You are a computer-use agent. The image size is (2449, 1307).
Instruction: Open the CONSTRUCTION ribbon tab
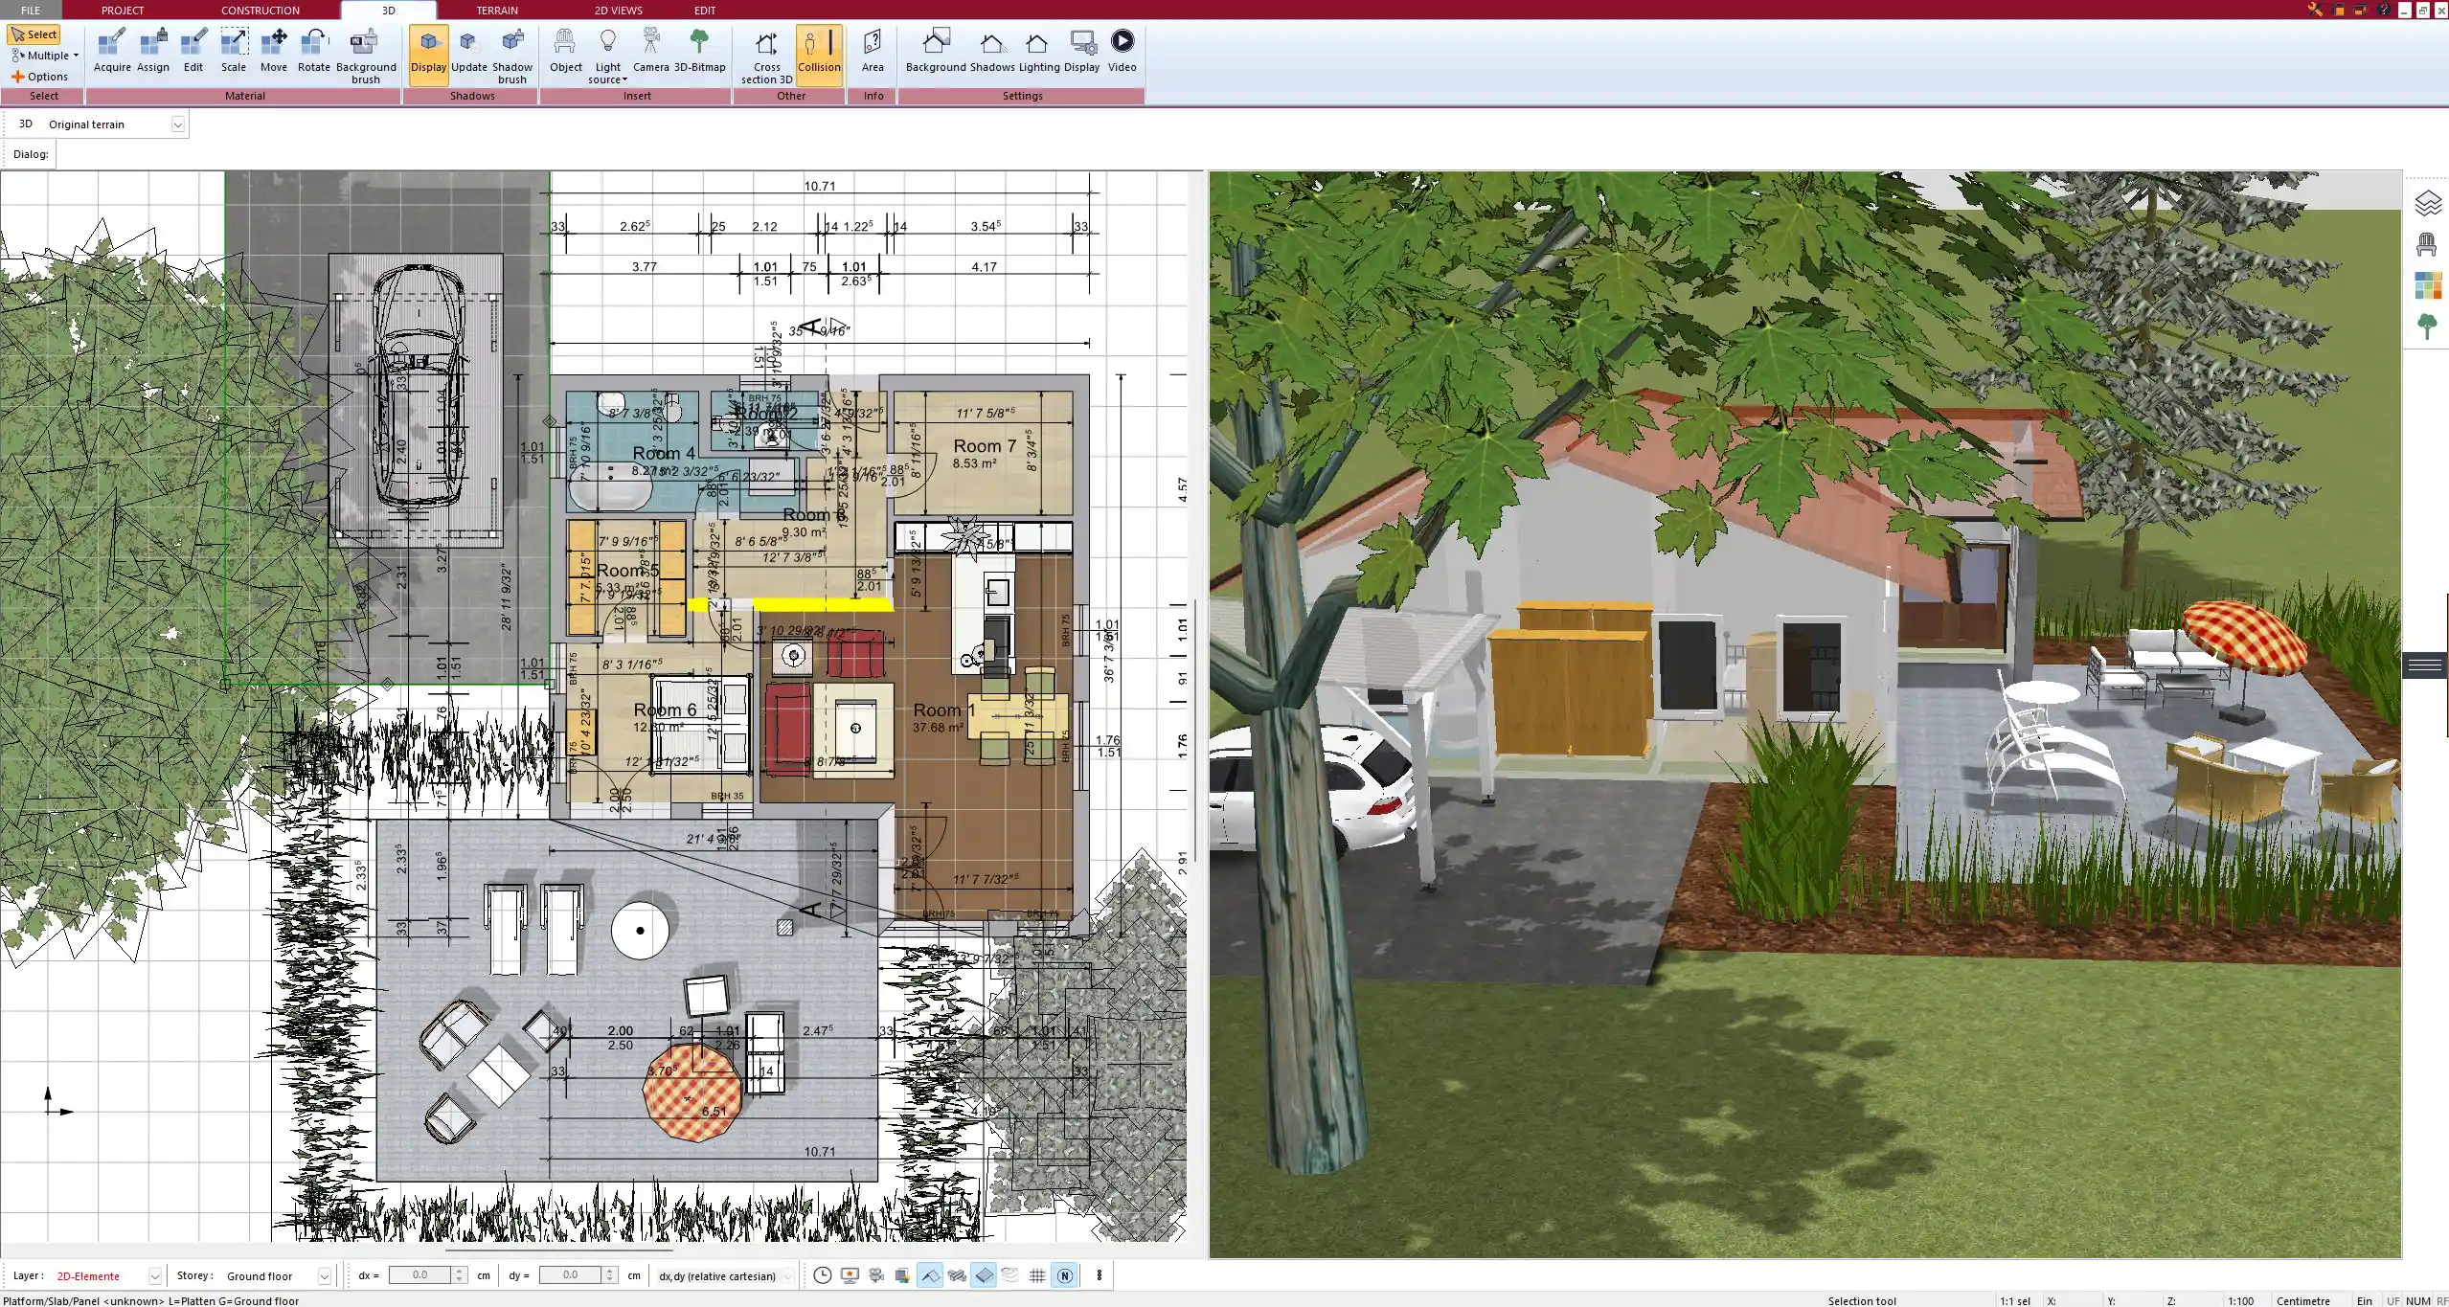click(x=260, y=10)
